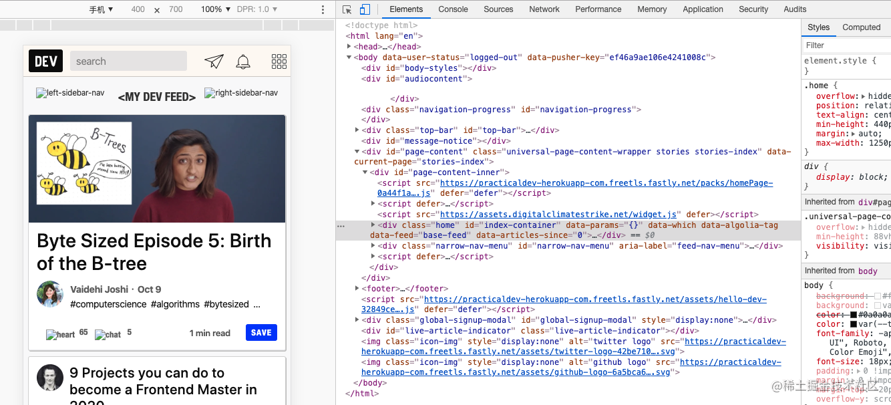Expand the footer element node
Screen dimensions: 891x405
(x=357, y=289)
